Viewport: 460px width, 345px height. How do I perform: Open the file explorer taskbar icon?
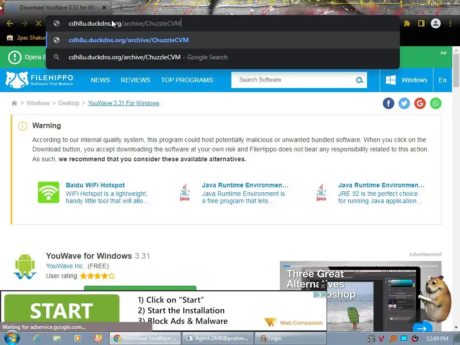coord(57,338)
